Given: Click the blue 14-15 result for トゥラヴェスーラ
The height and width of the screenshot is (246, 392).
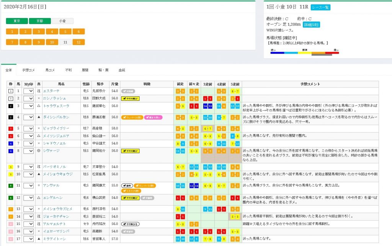Looking at the screenshot, I should point(207,106).
